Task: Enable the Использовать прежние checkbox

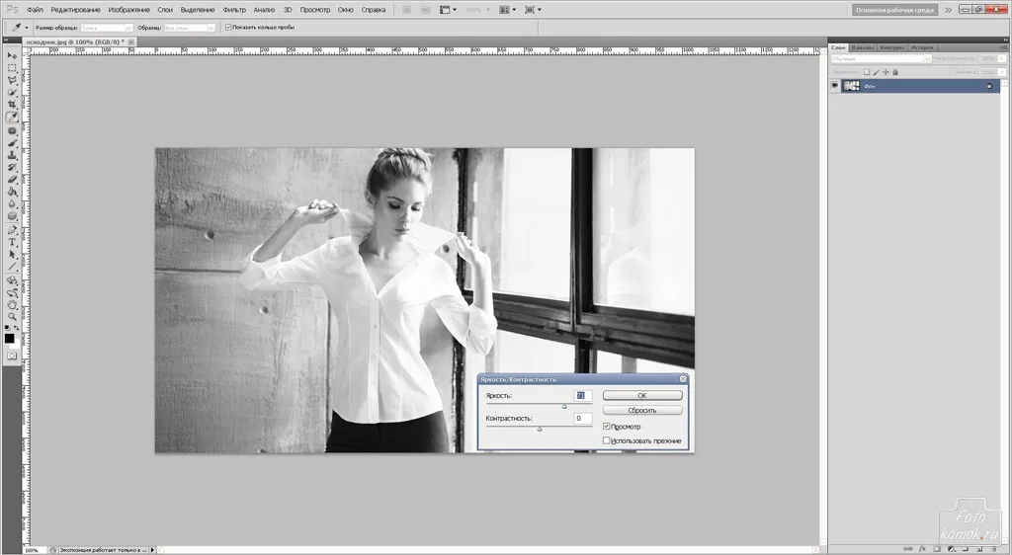Action: point(607,440)
